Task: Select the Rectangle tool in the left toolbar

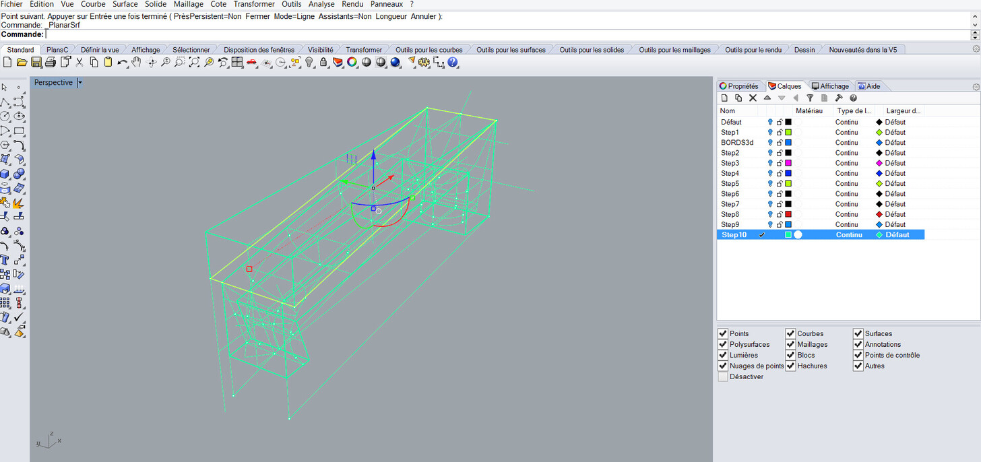Action: click(20, 131)
